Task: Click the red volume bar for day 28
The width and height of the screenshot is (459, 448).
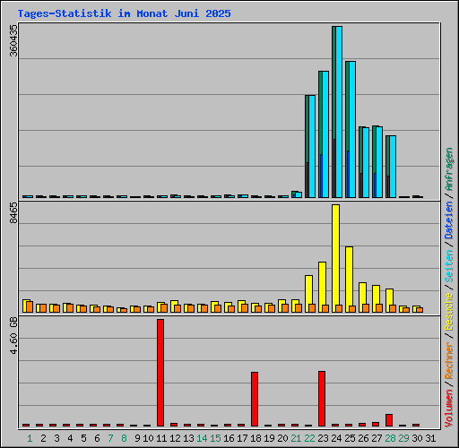Action: [x=389, y=420]
